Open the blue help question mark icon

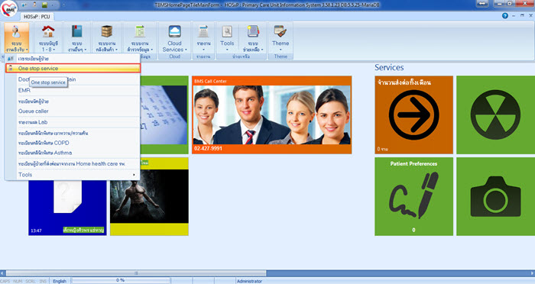click(505, 16)
